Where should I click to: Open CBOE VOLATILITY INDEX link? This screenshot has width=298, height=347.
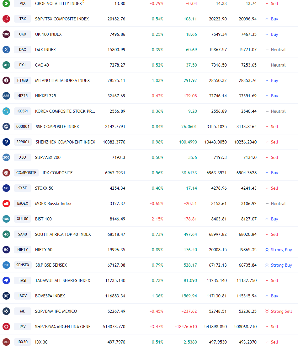coord(59,3)
